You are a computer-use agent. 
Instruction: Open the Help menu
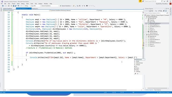51,4
